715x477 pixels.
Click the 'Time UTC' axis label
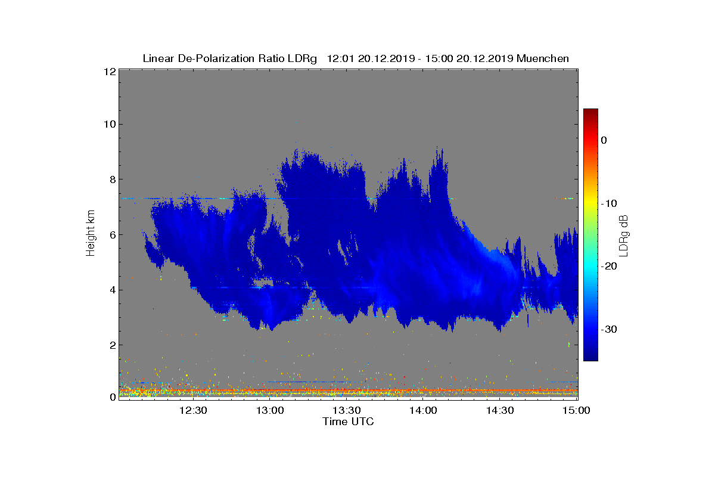(x=349, y=422)
